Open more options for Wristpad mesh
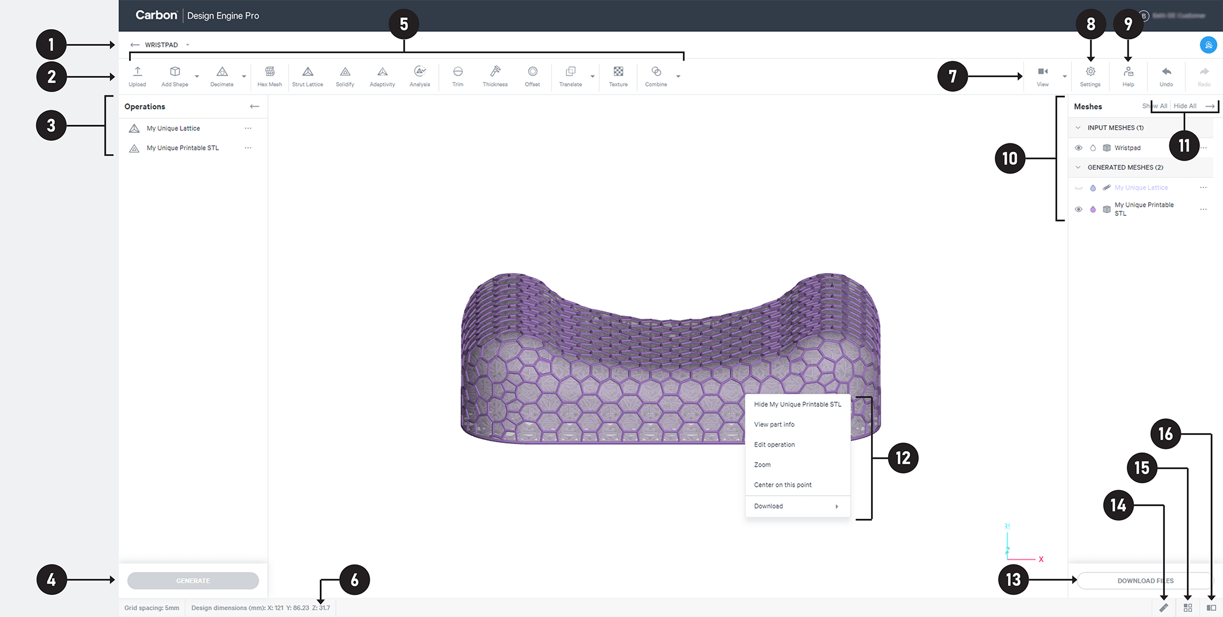1223x617 pixels. tap(1204, 148)
